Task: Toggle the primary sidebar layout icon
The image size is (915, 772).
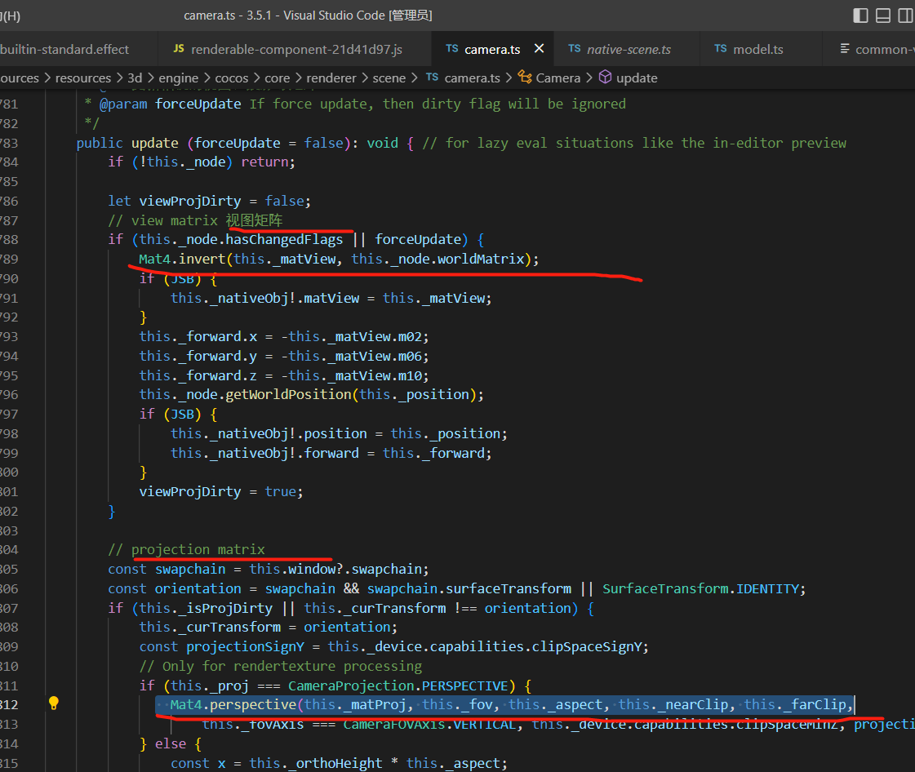Action: (860, 16)
